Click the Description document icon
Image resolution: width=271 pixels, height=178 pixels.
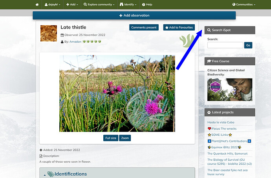[41, 156]
